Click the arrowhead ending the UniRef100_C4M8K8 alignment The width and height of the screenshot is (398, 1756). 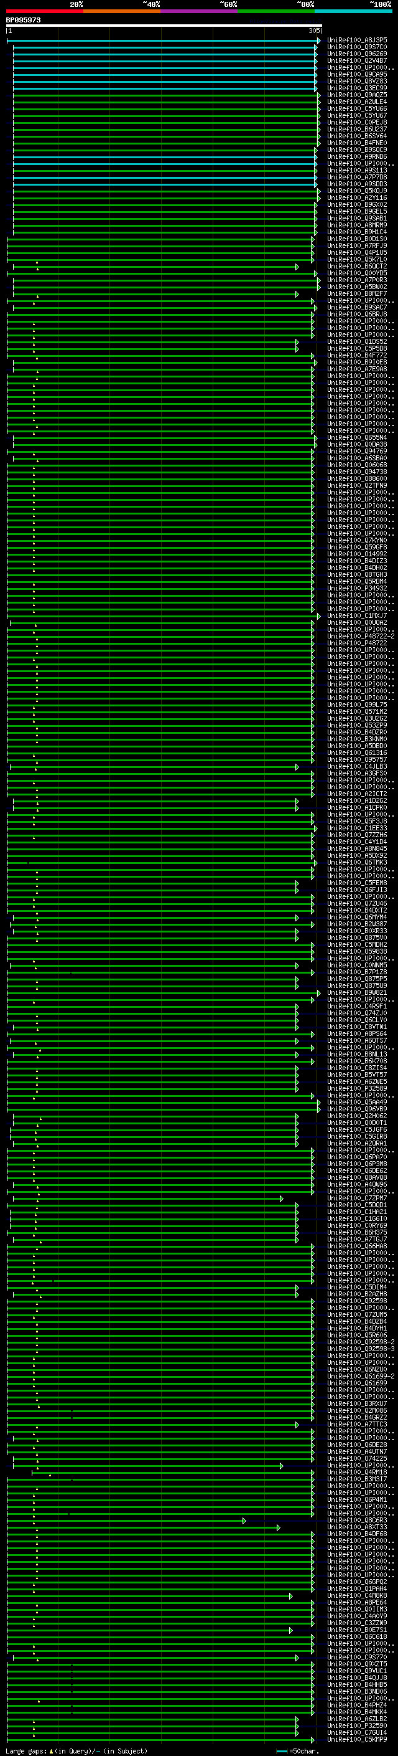tap(290, 1596)
